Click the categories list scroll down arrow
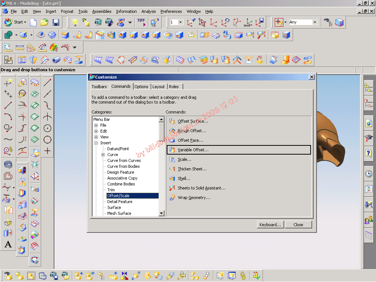The height and width of the screenshot is (282, 376). coord(162,213)
